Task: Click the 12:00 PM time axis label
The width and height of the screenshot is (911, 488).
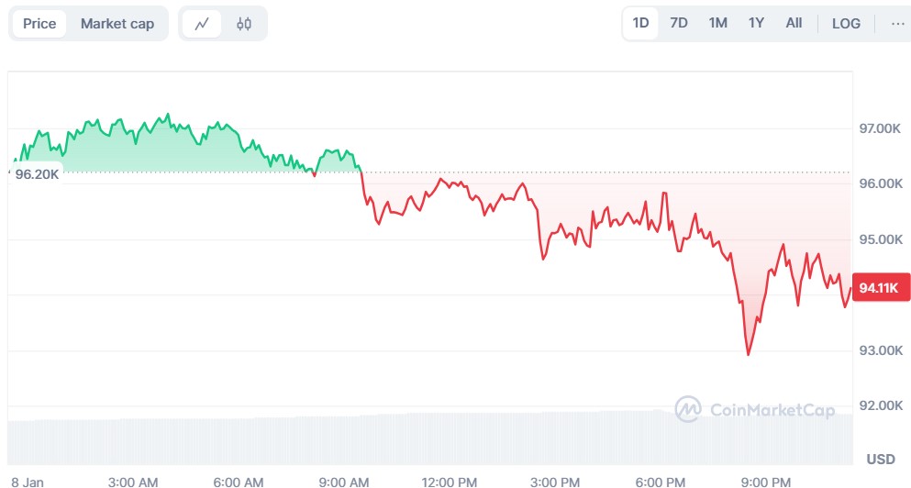Action: pos(450,482)
